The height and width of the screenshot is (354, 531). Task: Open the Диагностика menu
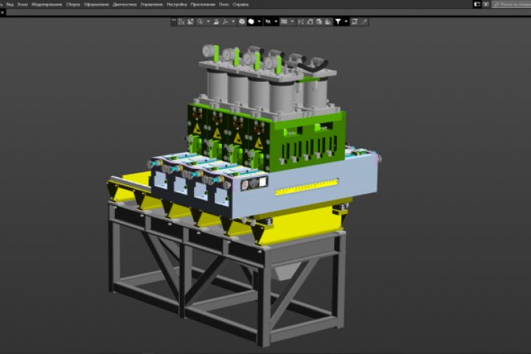(x=125, y=4)
